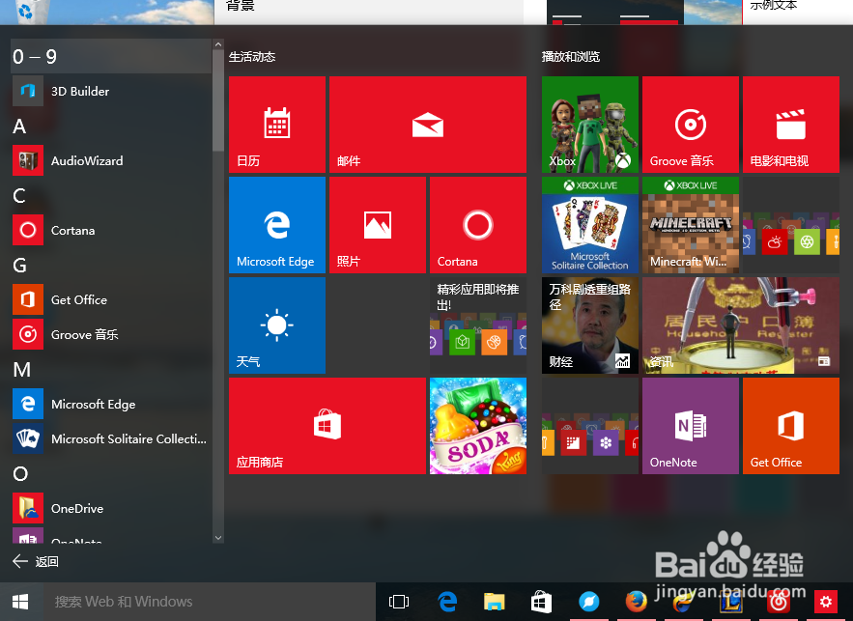
Task: Open the Xbox tile
Action: (590, 125)
